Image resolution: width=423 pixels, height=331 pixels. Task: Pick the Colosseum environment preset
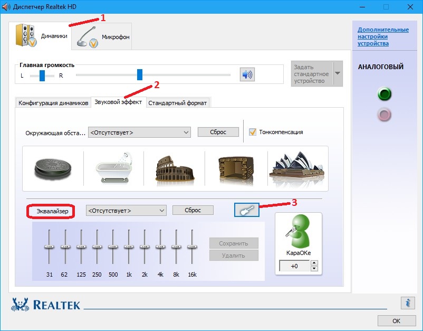[x=175, y=171]
